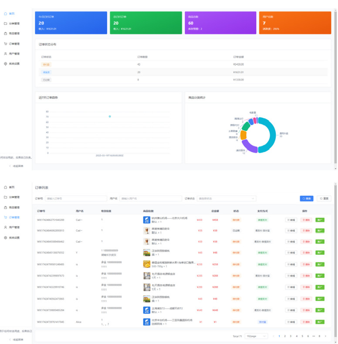Click 编辑 for order WX1742486275104320
The height and width of the screenshot is (344, 338).
[291, 220]
